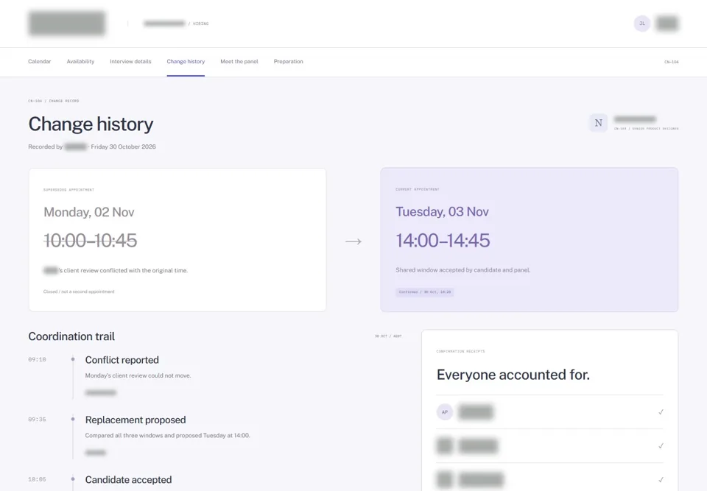Image resolution: width=707 pixels, height=491 pixels.
Task: Click the HIRING breadcrumb link
Action: pyautogui.click(x=200, y=24)
